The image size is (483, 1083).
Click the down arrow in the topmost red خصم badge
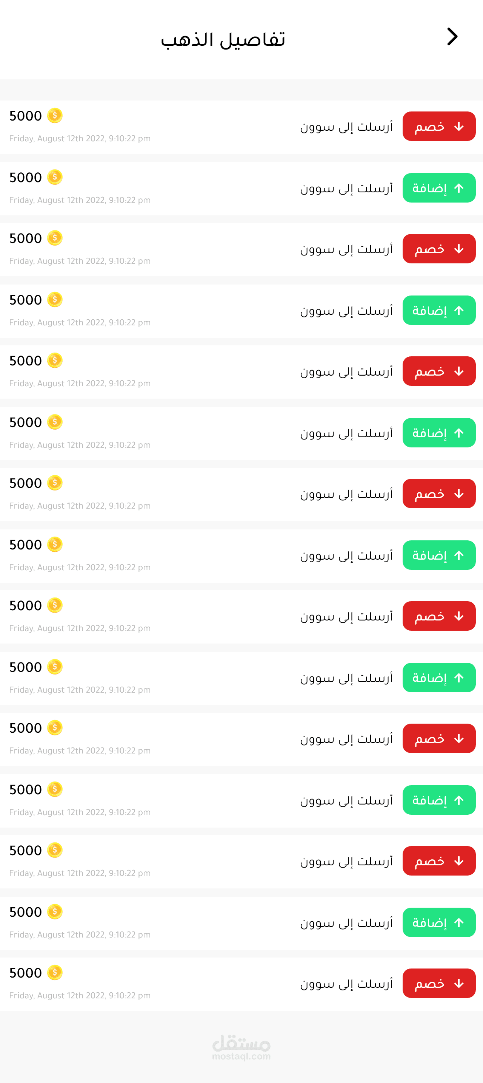pos(458,127)
